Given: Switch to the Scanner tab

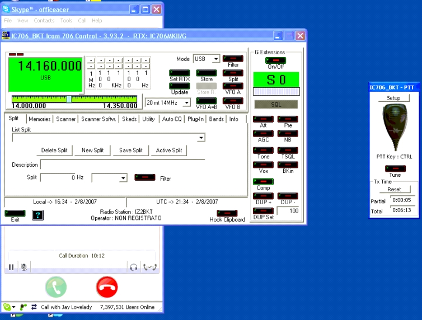Looking at the screenshot, I should click(65, 119).
